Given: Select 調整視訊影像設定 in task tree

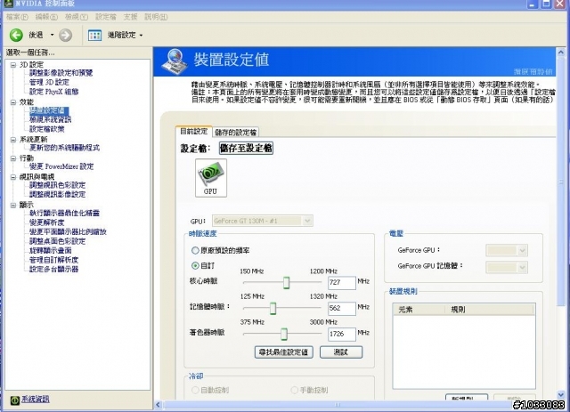Looking at the screenshot, I should tap(57, 194).
